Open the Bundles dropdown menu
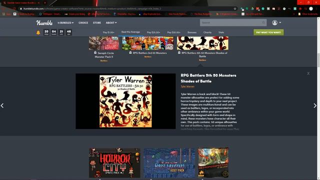Viewport: 320px width, 180px height. [x=65, y=22]
